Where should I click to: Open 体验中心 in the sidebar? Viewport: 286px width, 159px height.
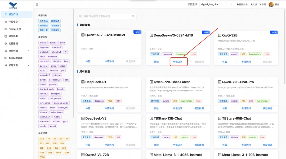16,22
